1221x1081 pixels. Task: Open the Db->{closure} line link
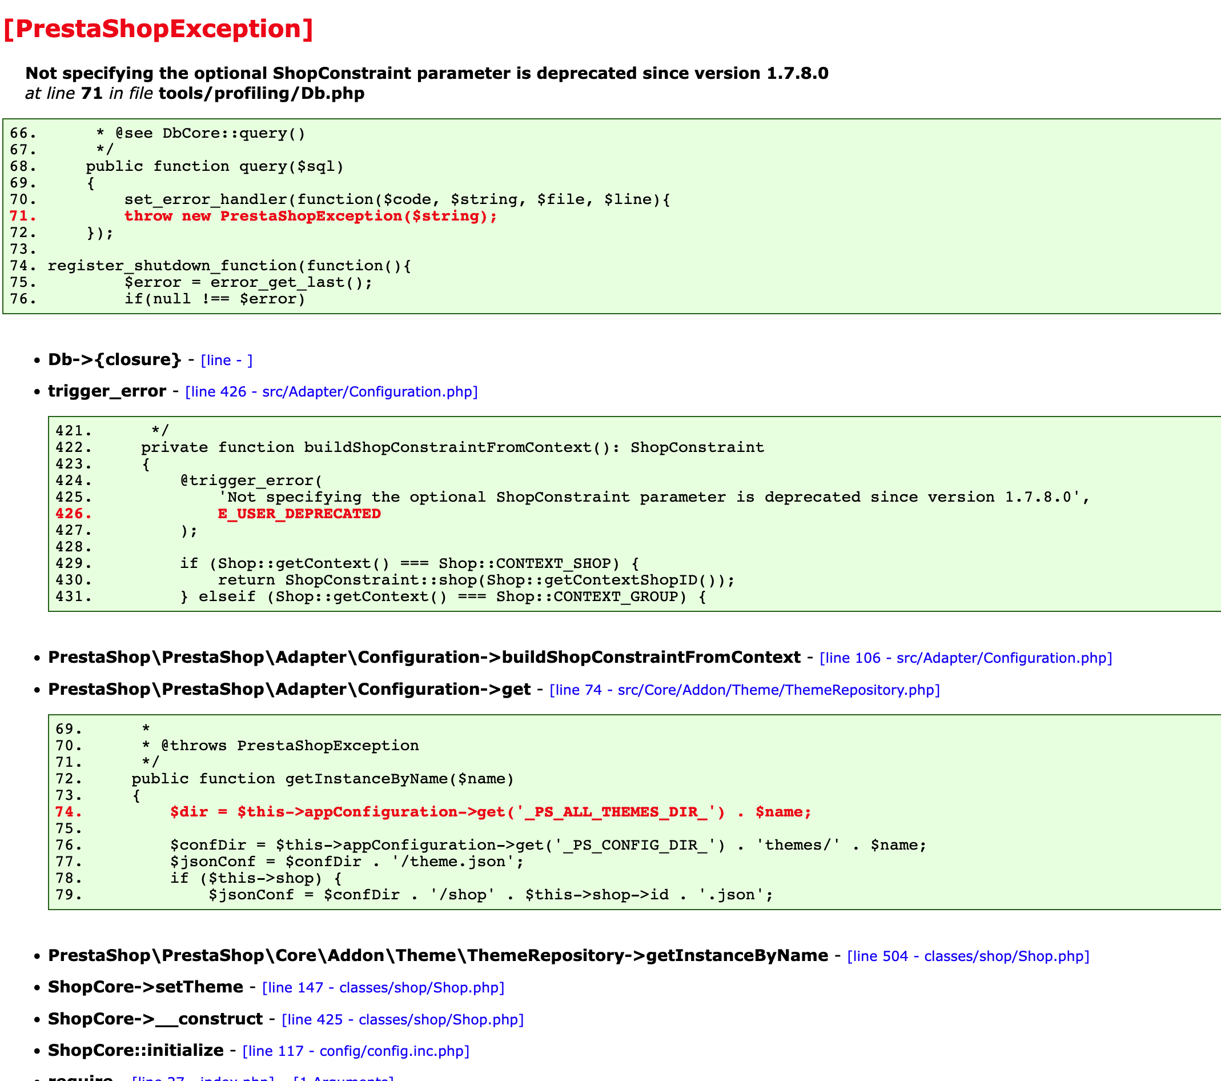(x=226, y=361)
